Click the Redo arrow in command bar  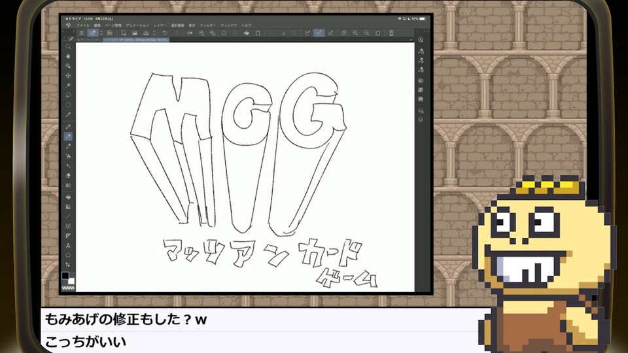[176, 33]
